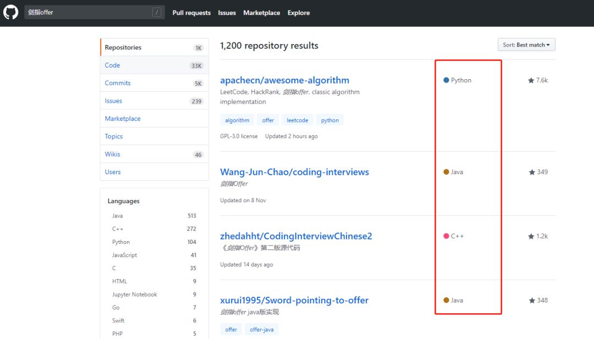This screenshot has height=339, width=594.
Task: Click the star icon beside 348
Action: (x=532, y=301)
